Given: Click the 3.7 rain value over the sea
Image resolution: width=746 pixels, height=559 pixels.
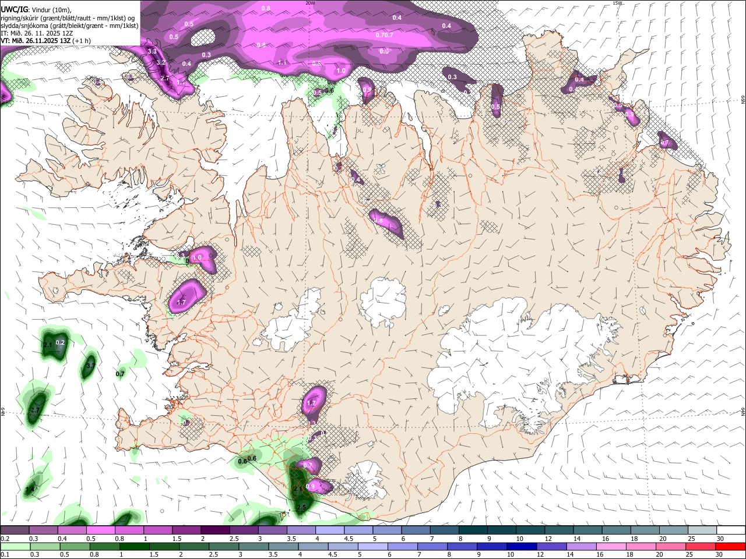Looking at the screenshot, I should [90, 366].
